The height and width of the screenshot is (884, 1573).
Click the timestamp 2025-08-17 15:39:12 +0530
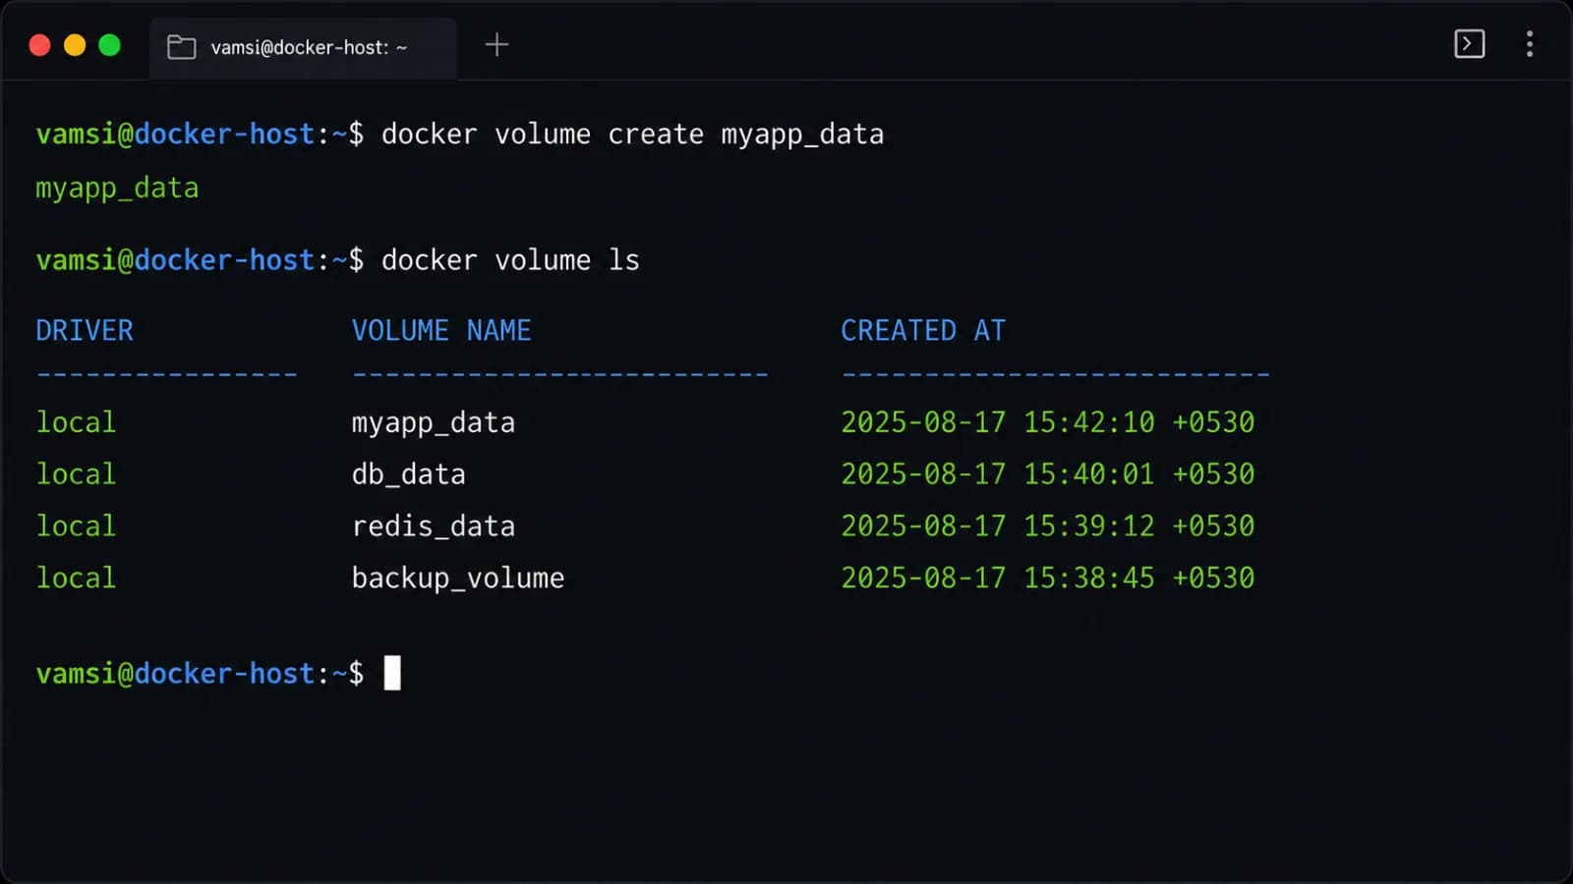pos(1048,526)
